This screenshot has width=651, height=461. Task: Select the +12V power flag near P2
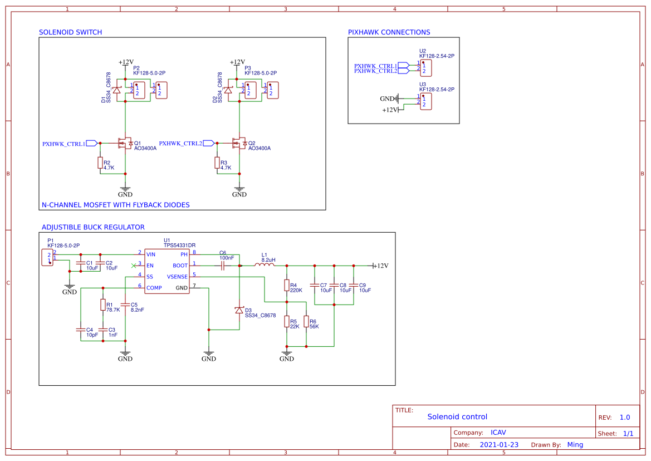point(124,63)
